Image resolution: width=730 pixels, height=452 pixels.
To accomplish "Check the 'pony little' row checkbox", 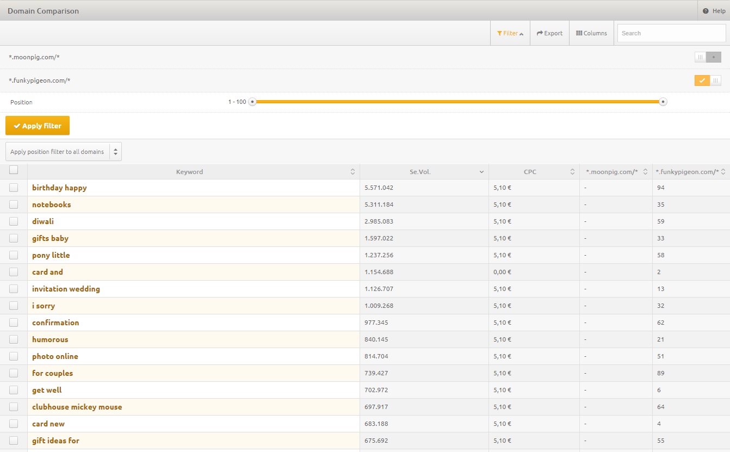I will click(x=14, y=255).
